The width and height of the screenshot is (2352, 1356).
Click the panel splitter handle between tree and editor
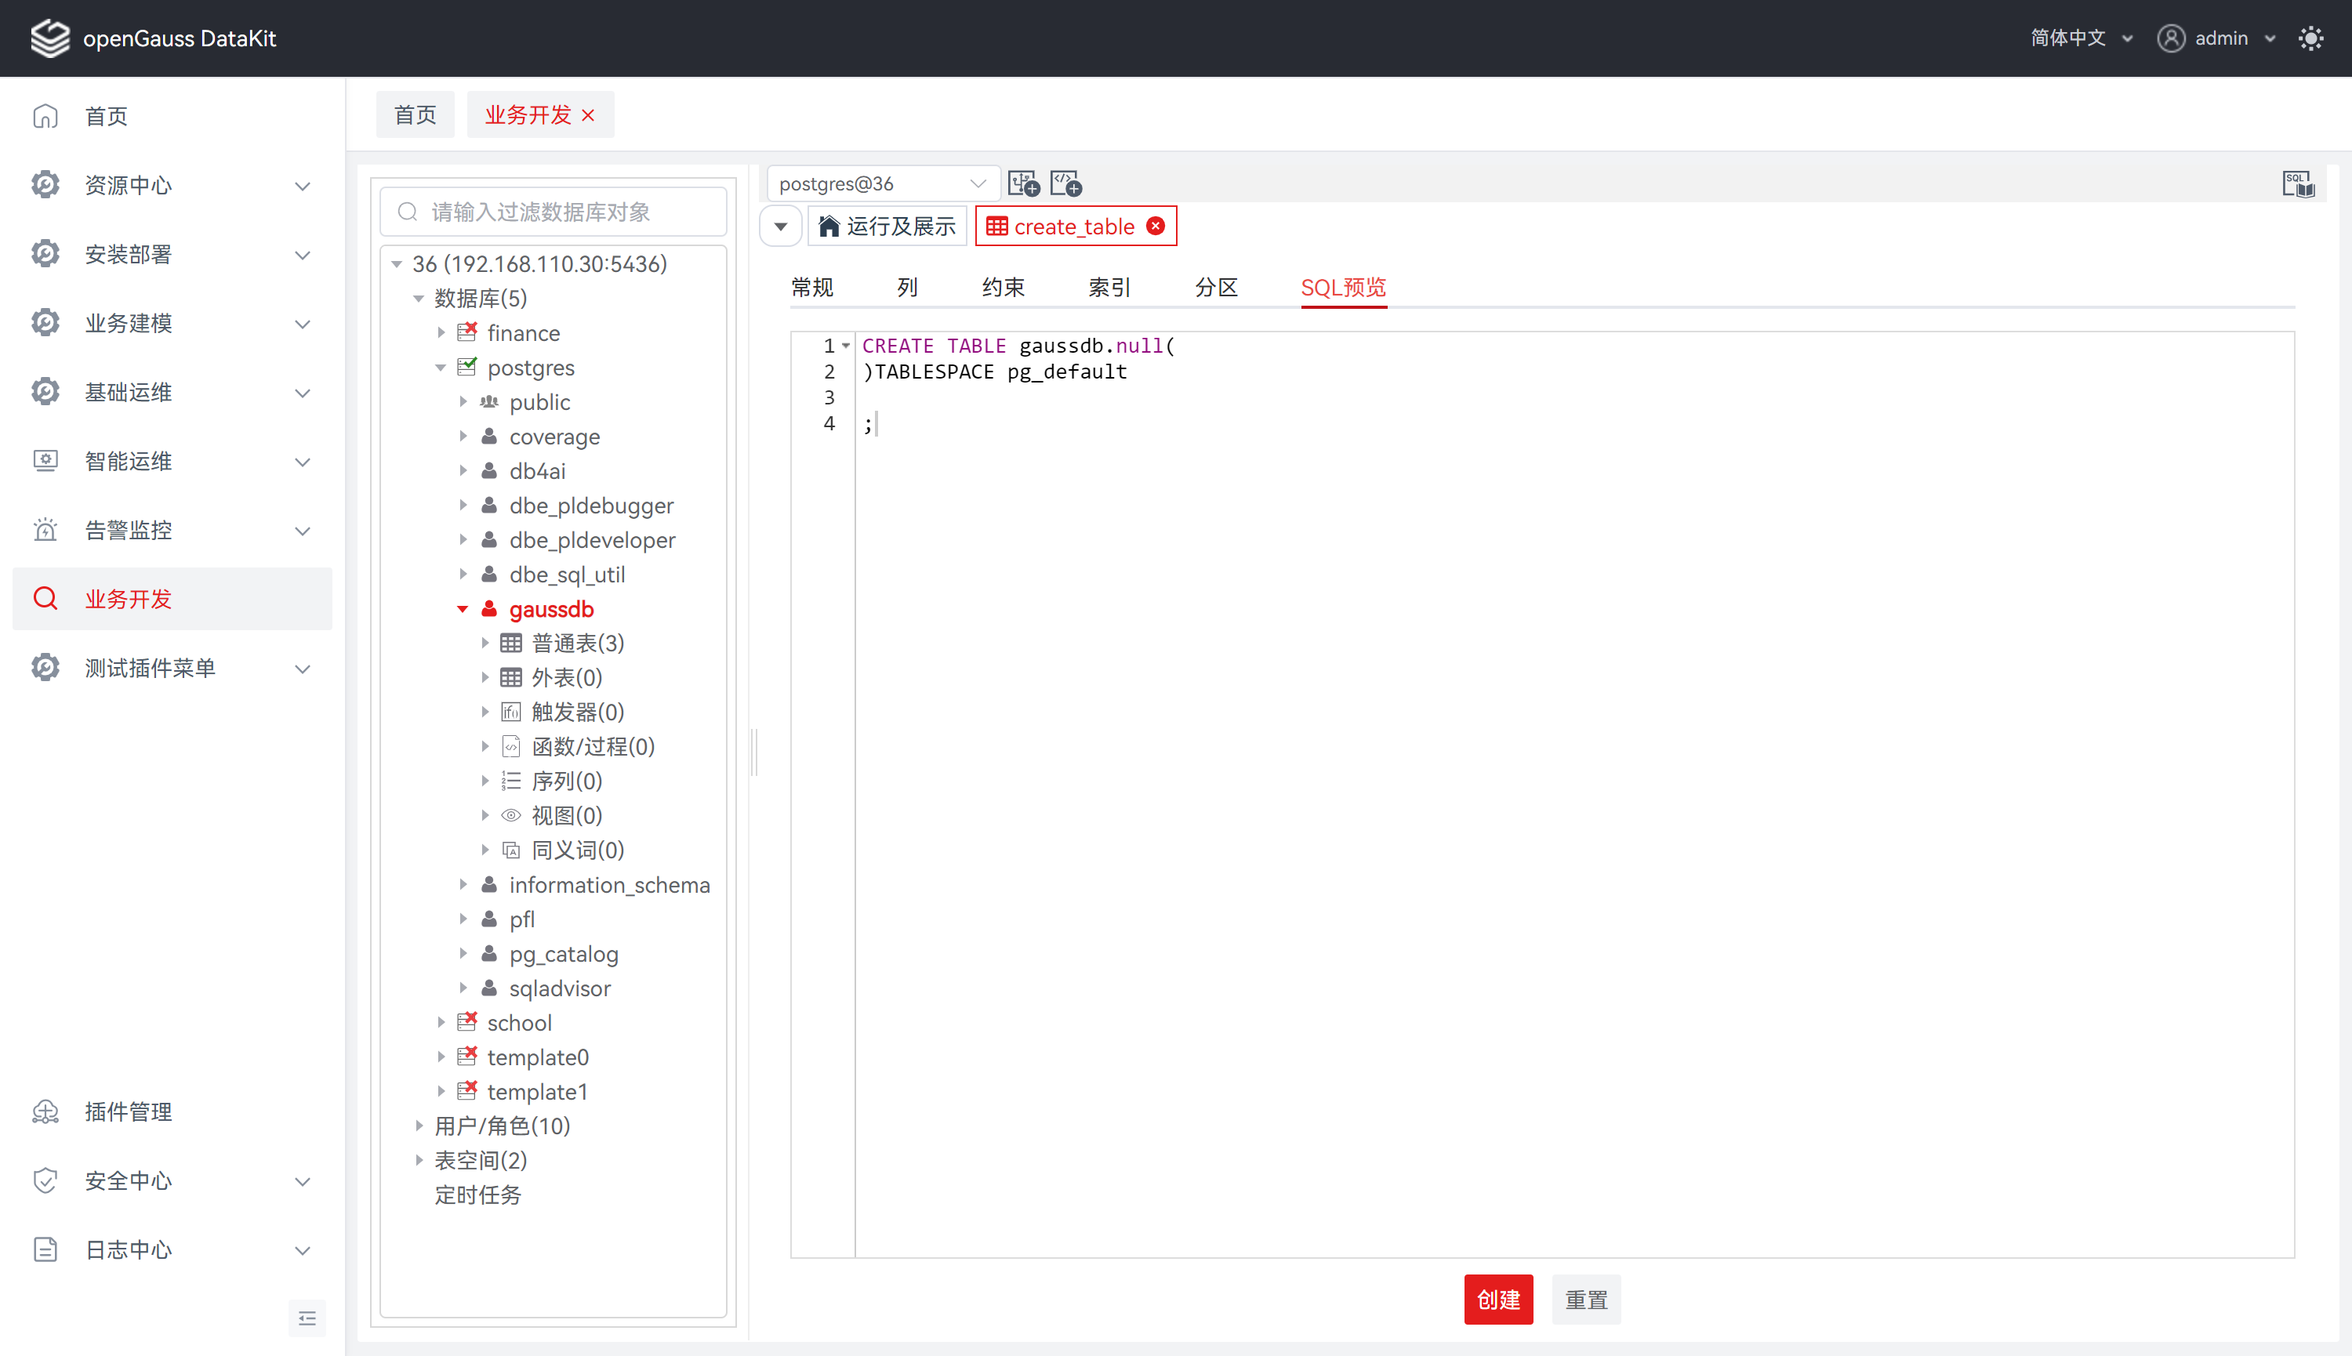click(753, 752)
